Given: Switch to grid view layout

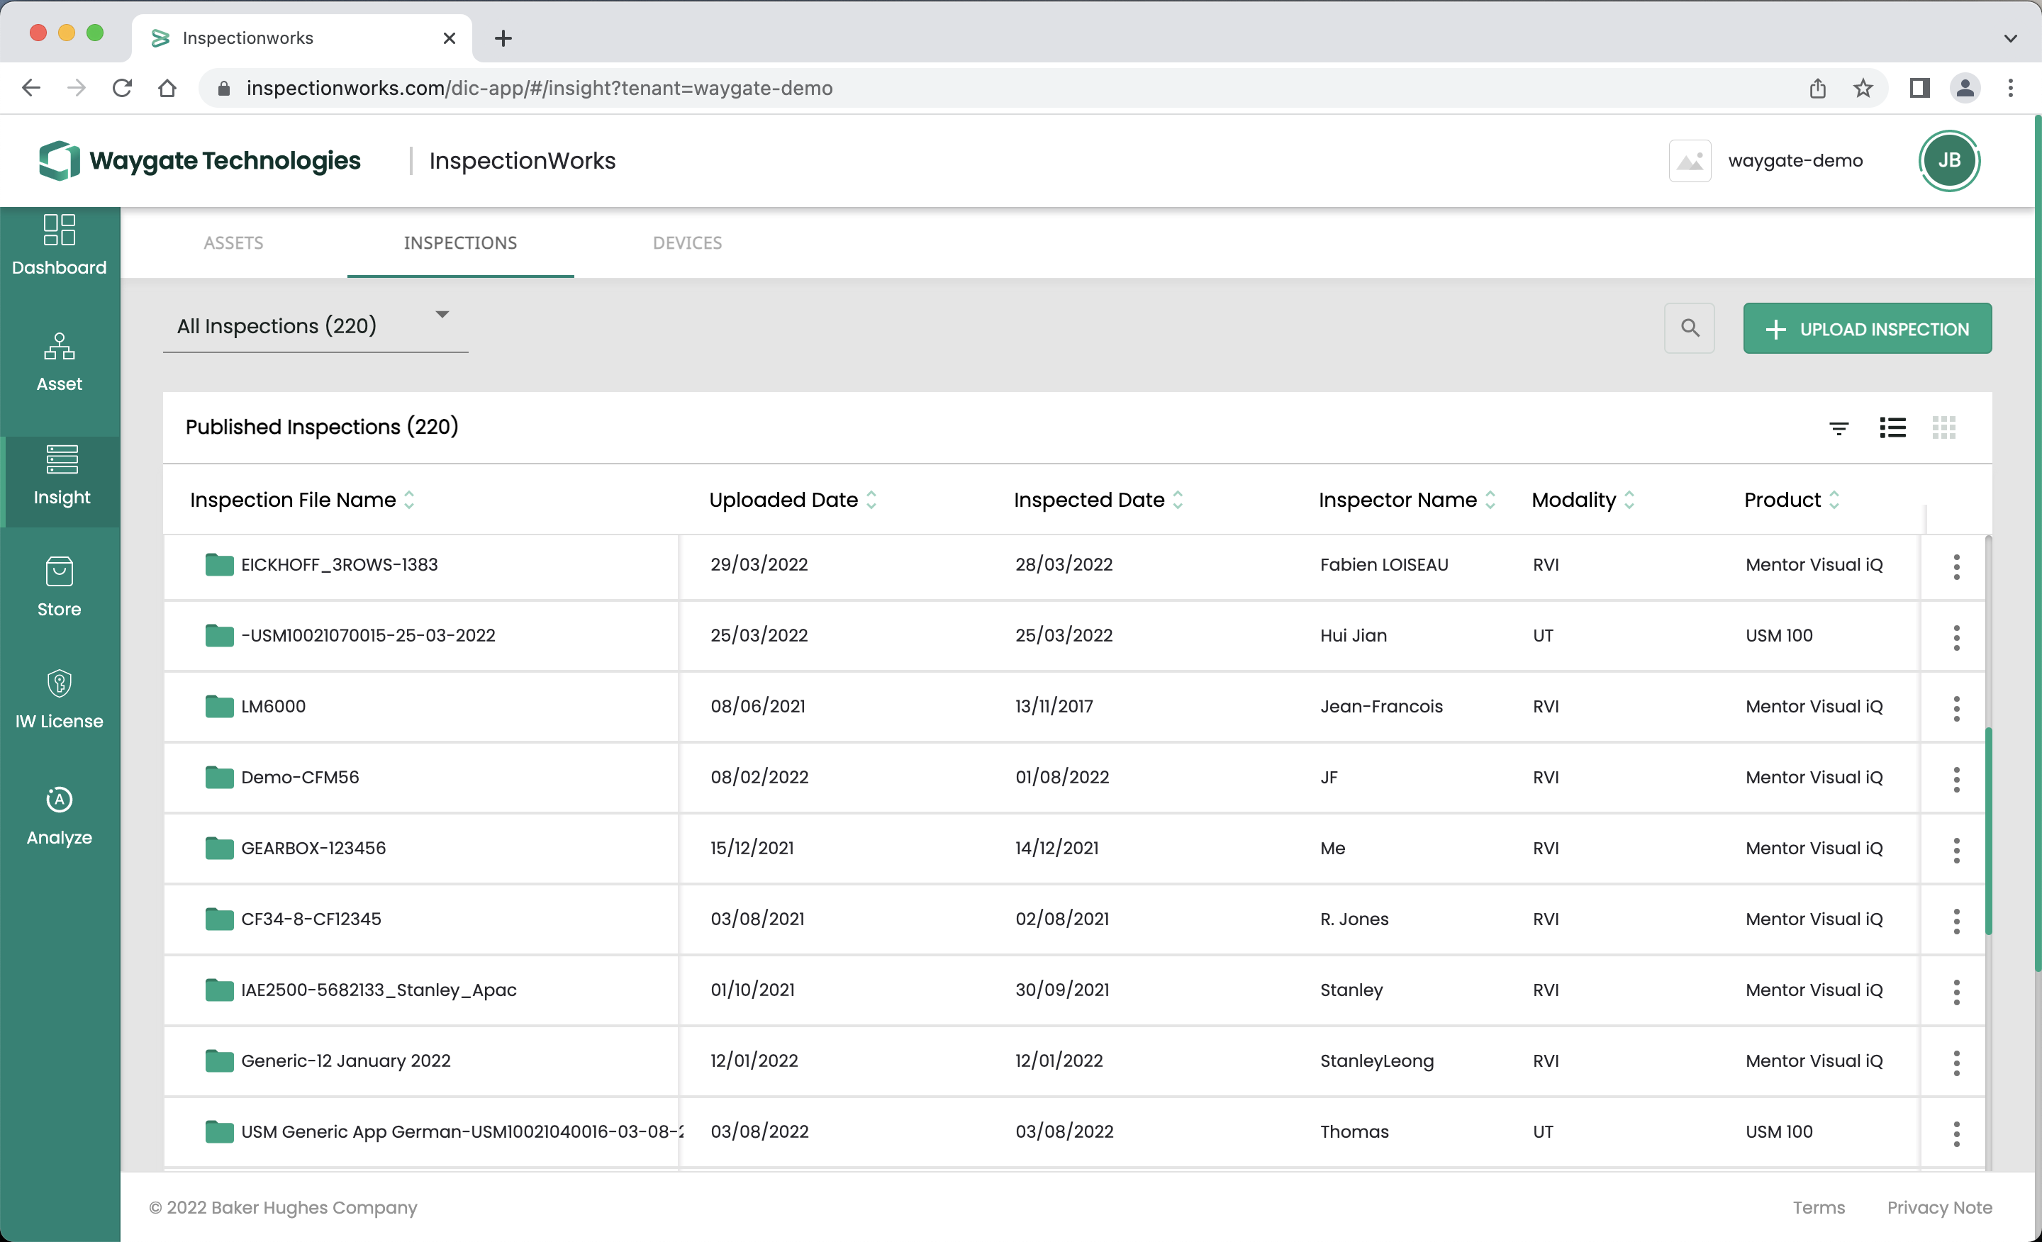Looking at the screenshot, I should tap(1944, 427).
